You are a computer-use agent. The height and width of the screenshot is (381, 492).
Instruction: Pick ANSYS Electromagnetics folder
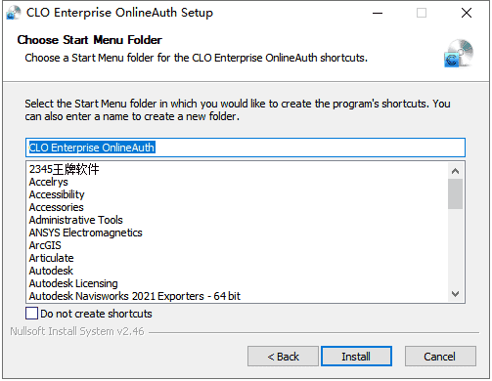point(86,233)
